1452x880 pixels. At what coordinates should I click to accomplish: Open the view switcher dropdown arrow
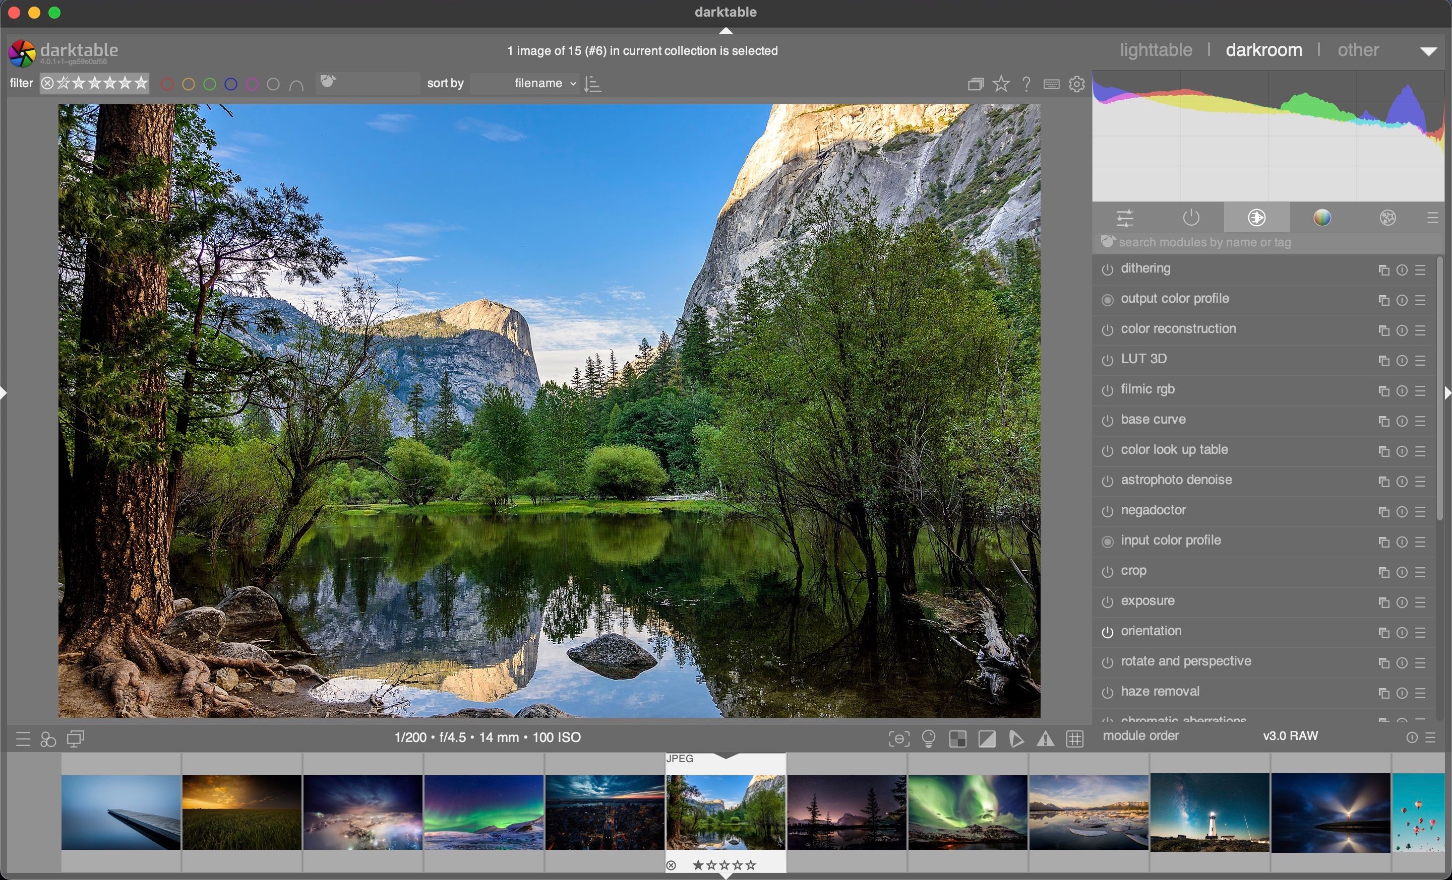click(x=1428, y=51)
